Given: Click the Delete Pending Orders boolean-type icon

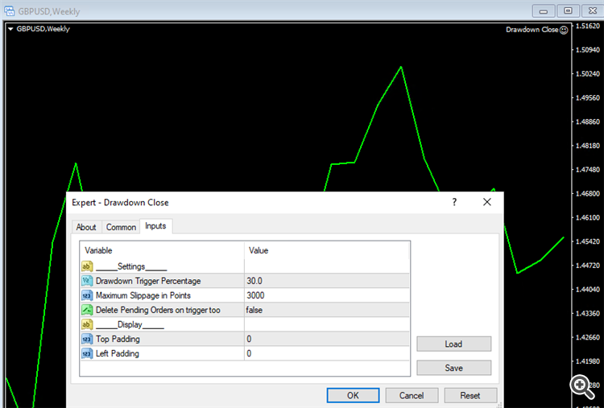Looking at the screenshot, I should [x=87, y=310].
